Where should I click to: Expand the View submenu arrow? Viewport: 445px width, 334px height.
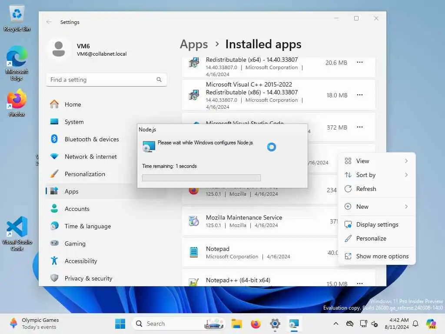pos(406,161)
